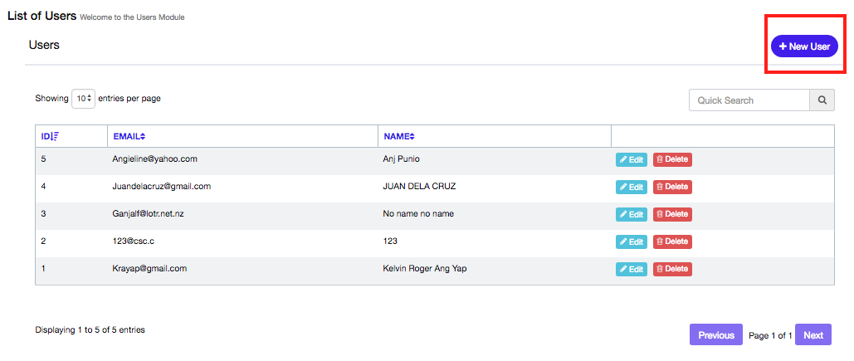Click the New User button

[x=803, y=46]
